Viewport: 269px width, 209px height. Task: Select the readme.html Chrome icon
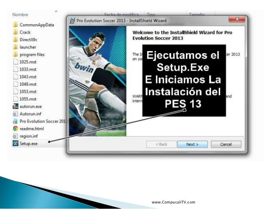[15, 128]
